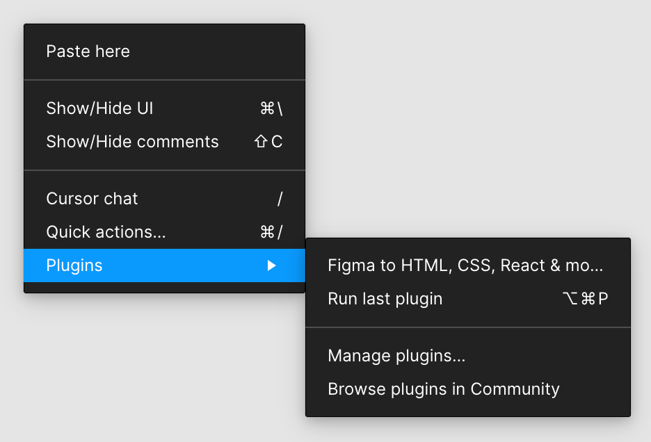Click the command-slash shortcut beside Quick actions
This screenshot has width=651, height=442.
point(271,232)
